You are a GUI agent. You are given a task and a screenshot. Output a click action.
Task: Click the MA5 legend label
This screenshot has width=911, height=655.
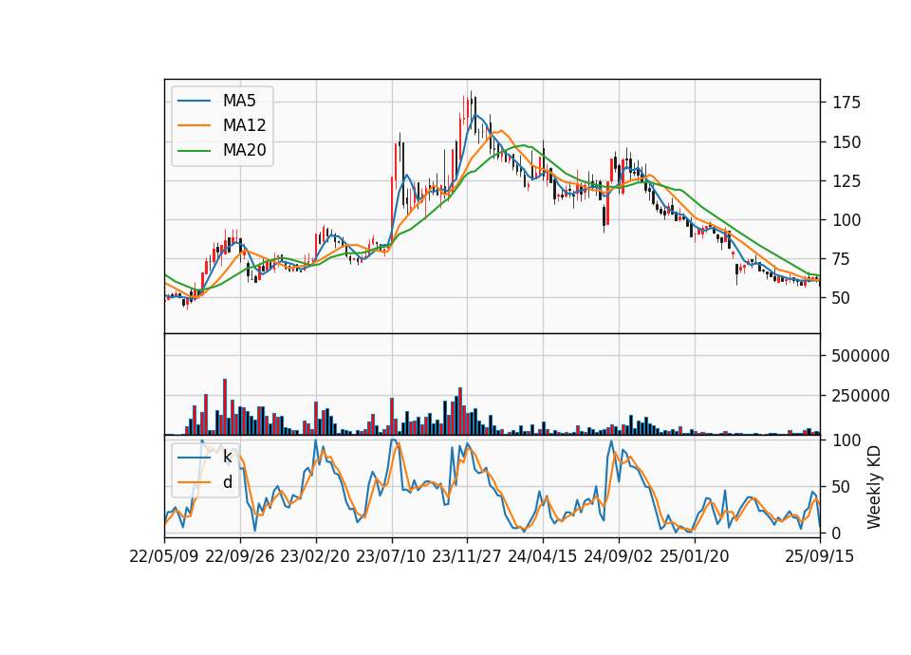239,101
